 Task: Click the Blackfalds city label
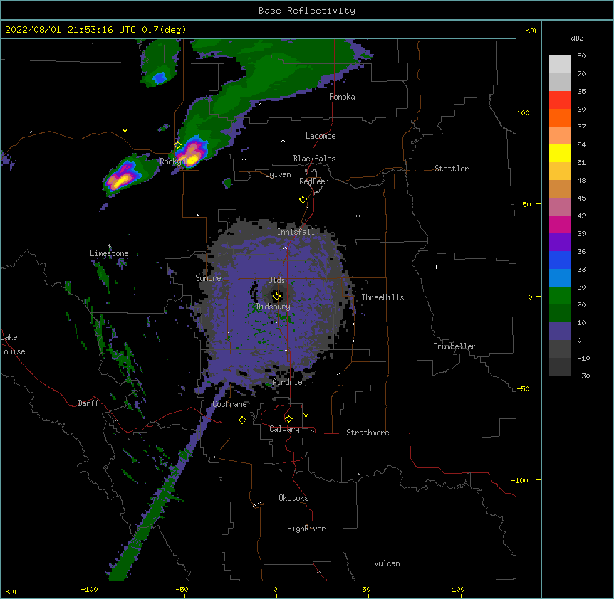[314, 159]
